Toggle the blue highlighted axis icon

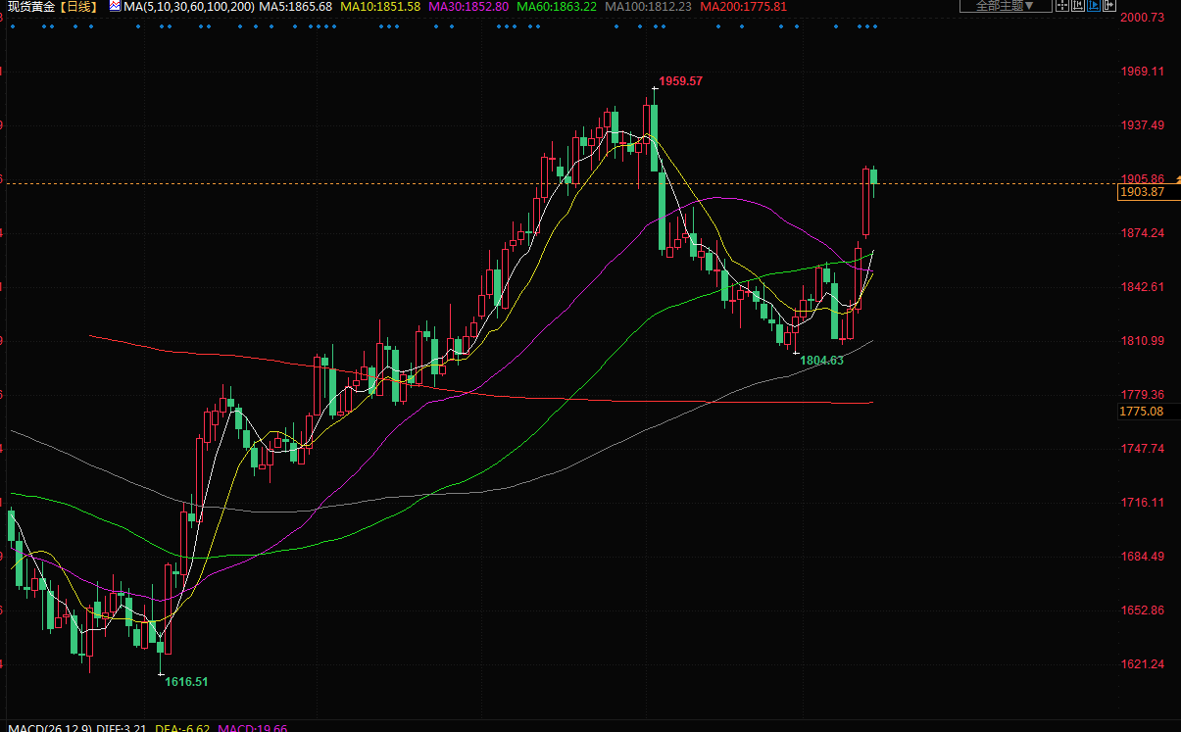point(1094,5)
